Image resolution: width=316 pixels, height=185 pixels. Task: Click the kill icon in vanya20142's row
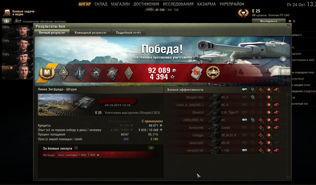(x=277, y=150)
